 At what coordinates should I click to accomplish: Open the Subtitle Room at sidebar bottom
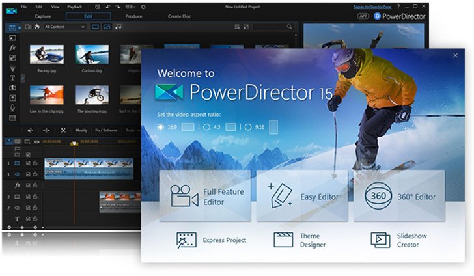(12, 118)
